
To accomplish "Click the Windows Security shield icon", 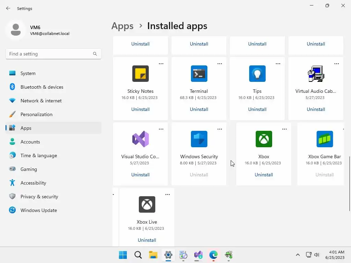I will click(199, 139).
